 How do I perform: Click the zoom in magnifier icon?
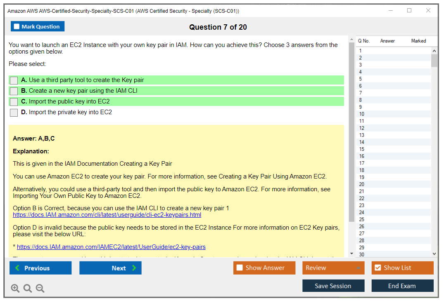pyautogui.click(x=15, y=289)
